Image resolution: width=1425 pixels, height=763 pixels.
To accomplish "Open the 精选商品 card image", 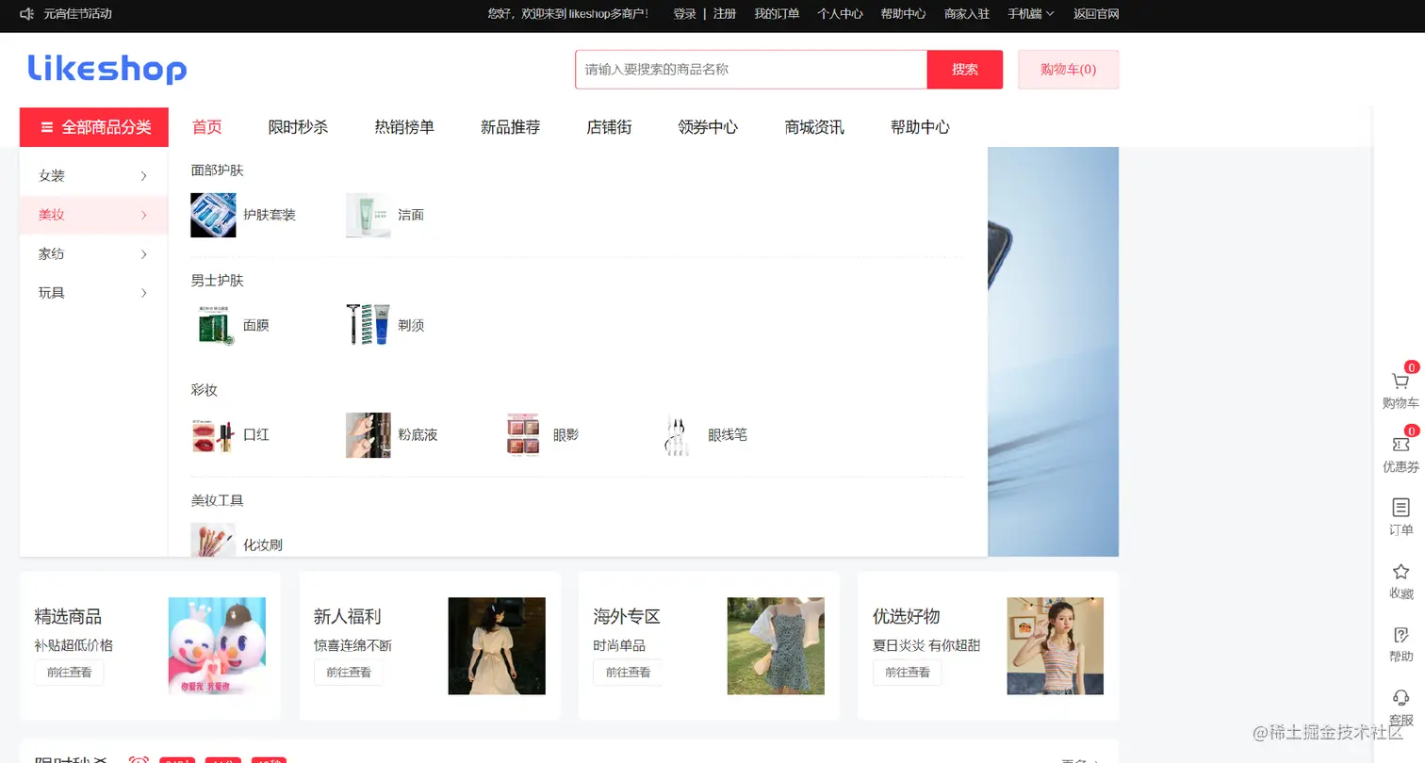I will click(x=217, y=646).
